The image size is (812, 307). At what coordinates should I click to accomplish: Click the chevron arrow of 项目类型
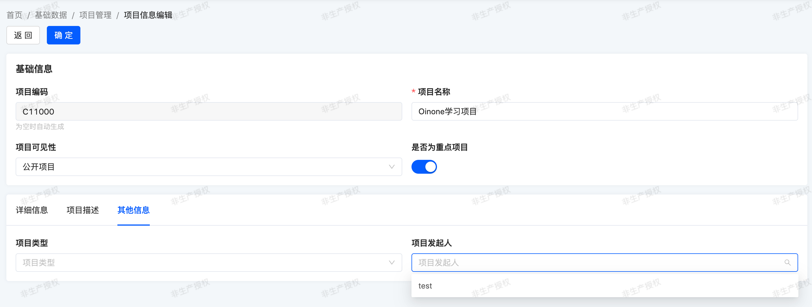click(x=392, y=263)
